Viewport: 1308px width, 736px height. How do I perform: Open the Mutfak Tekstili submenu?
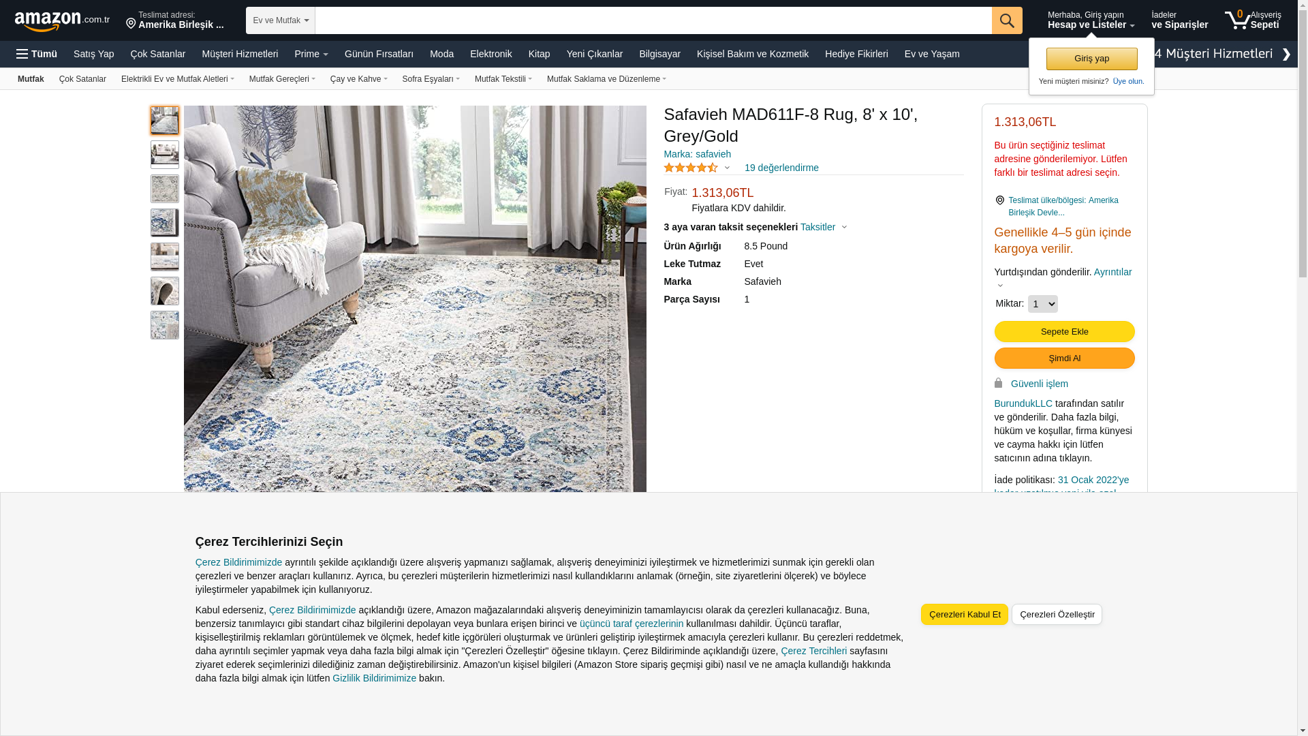click(x=503, y=79)
